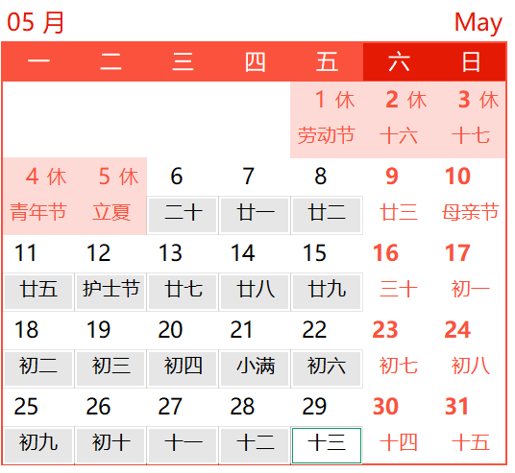Screen dimensions: 515x473
Task: Select the 三 Wednesday column header
Action: click(183, 61)
